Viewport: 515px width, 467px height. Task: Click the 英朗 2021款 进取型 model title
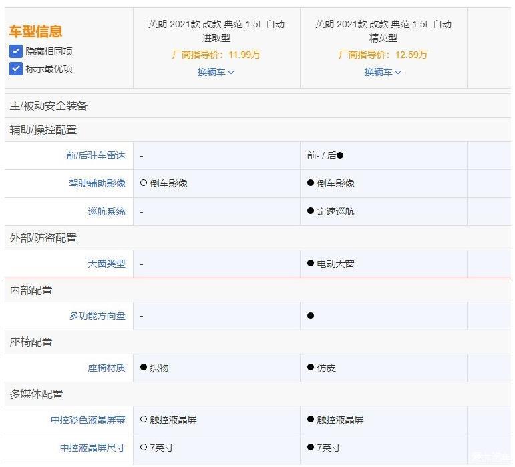click(216, 31)
